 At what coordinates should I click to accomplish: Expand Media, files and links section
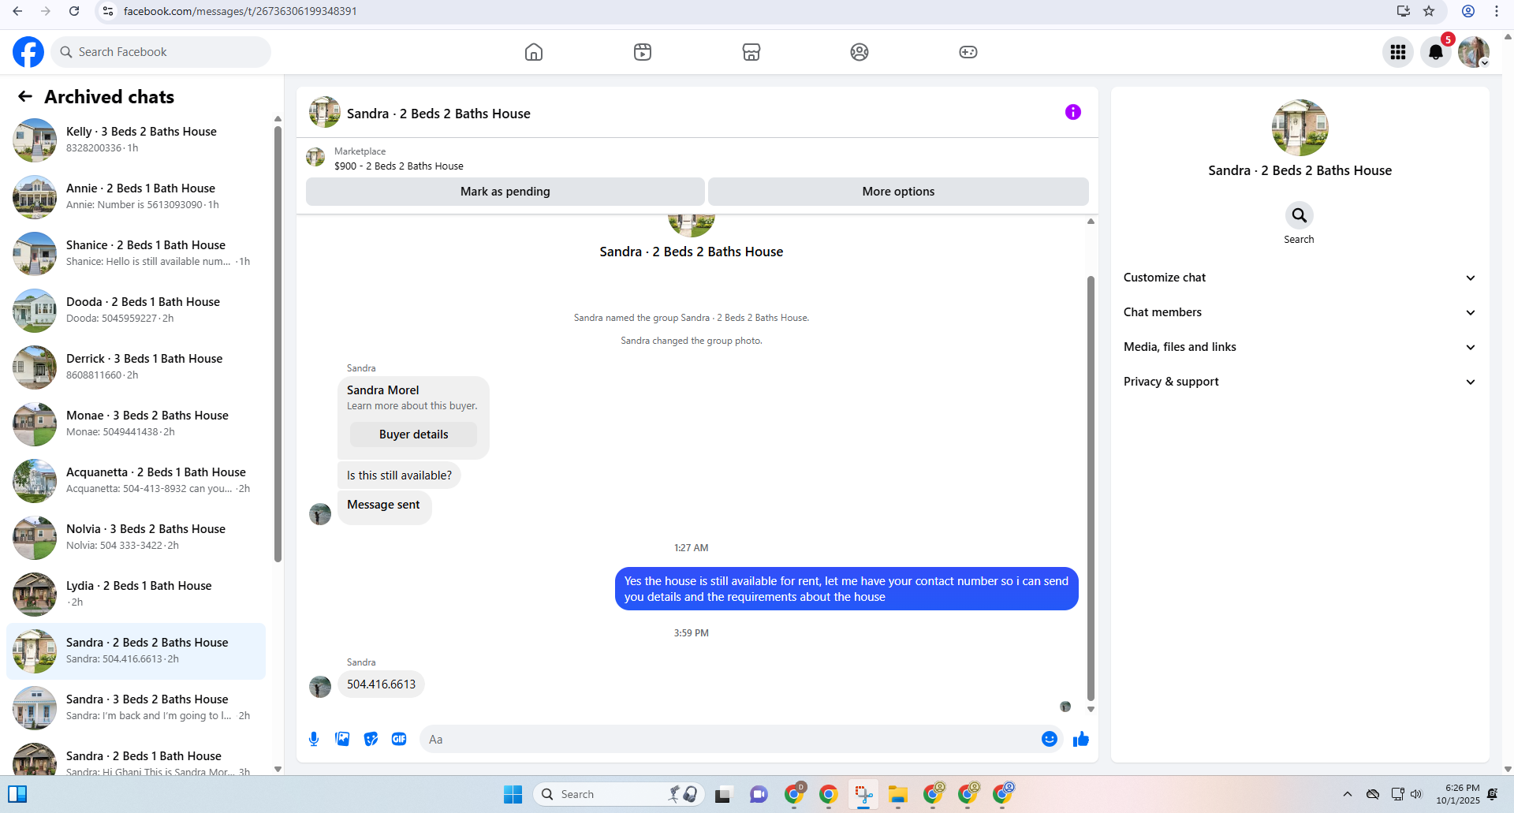[1300, 347]
